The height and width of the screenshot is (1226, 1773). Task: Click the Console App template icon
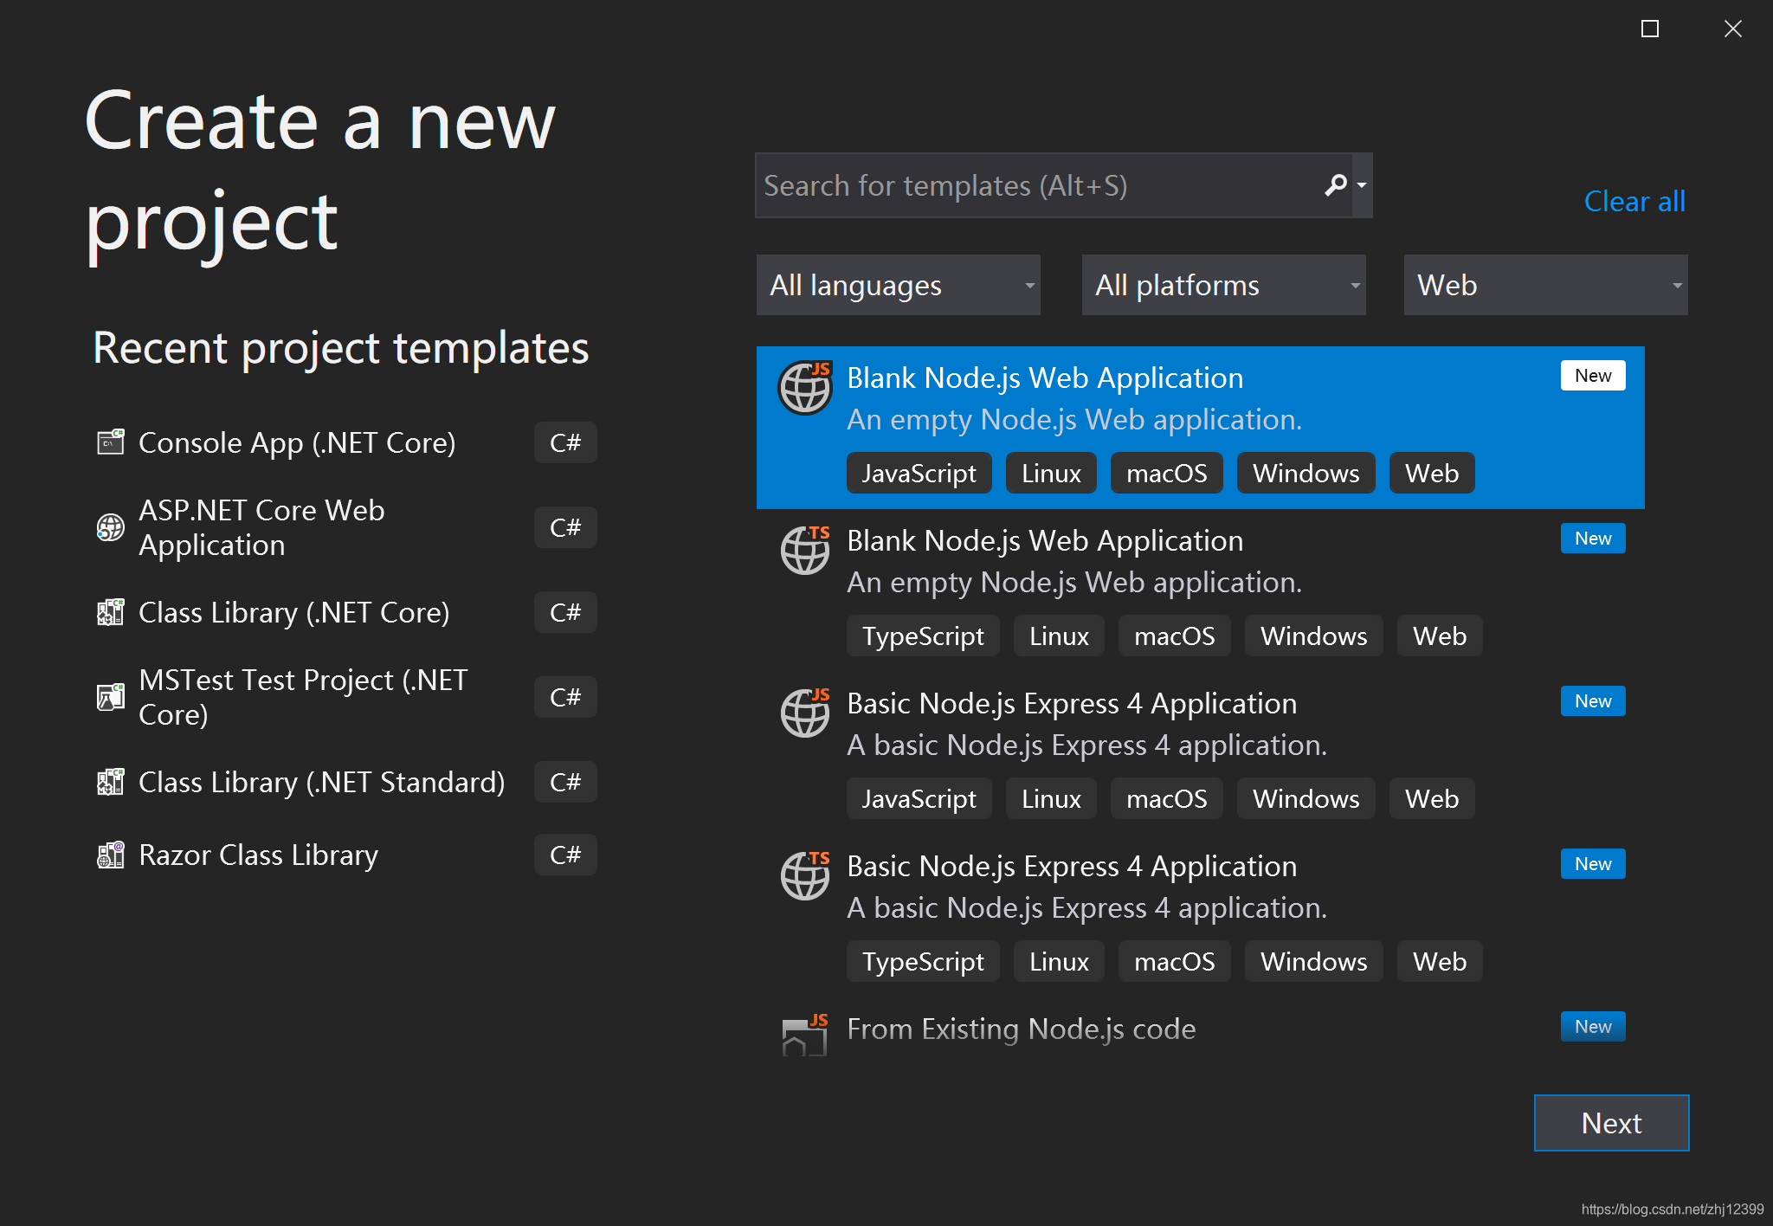[110, 442]
